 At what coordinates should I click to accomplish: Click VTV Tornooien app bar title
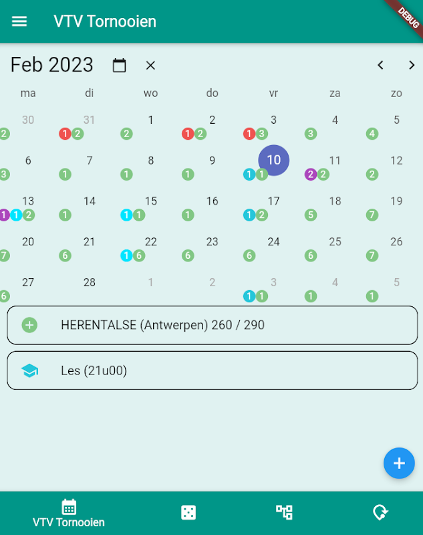(x=105, y=21)
